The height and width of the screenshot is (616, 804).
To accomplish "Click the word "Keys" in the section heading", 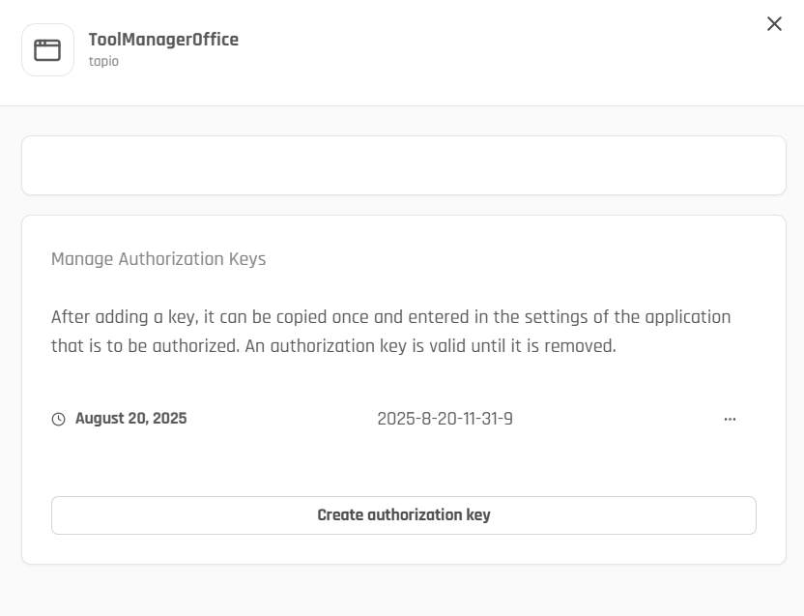I will tap(247, 259).
